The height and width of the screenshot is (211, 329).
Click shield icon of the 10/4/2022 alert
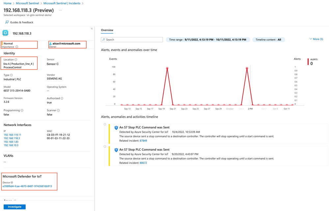[116, 128]
